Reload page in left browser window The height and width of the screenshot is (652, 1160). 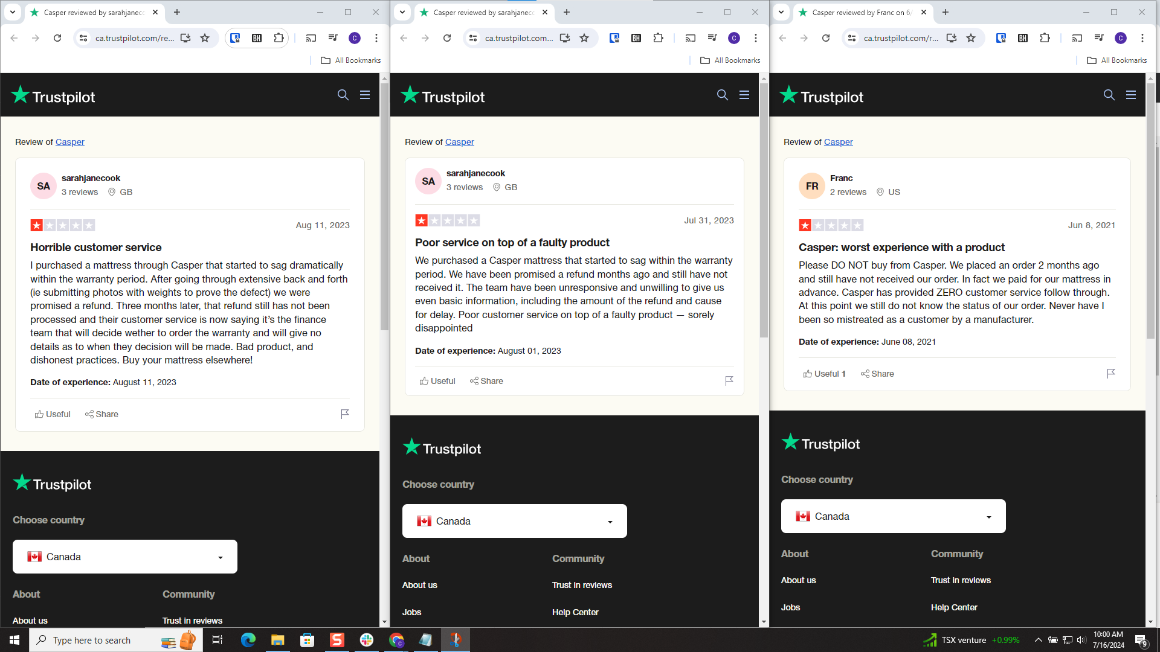click(57, 38)
